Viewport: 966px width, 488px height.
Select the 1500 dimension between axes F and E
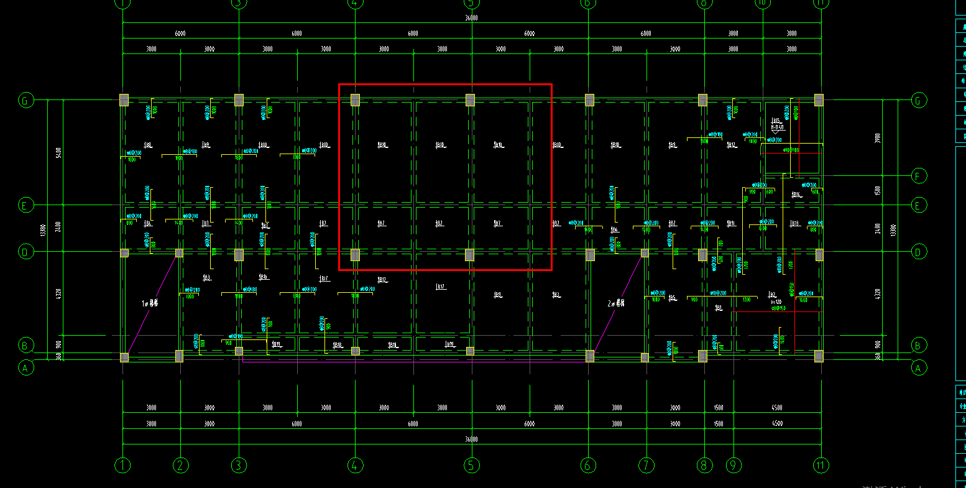point(877,190)
